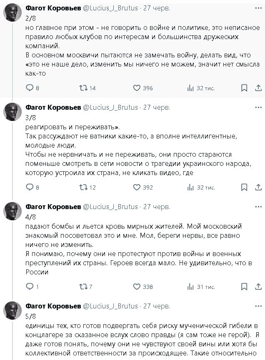Reply to the 4/8 tweet
Viewport: 265px width, 360px height.
pyautogui.click(x=30, y=286)
